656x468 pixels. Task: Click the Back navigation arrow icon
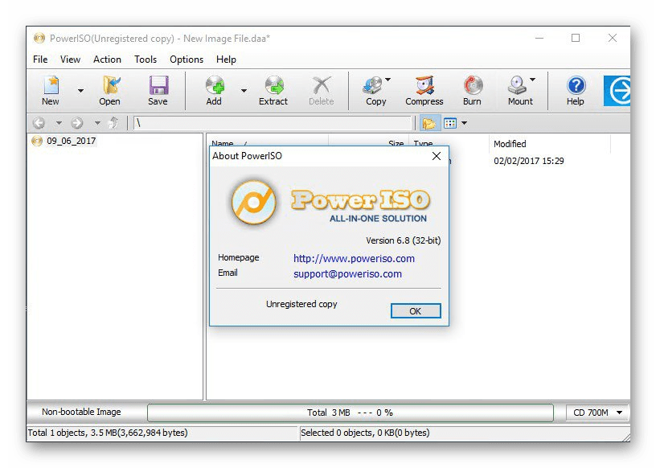pos(39,123)
